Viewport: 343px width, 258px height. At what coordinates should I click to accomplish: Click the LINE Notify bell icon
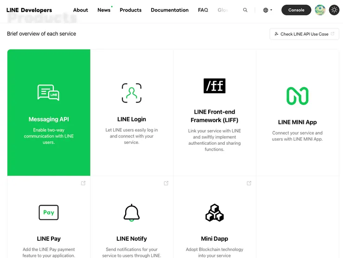(132, 213)
